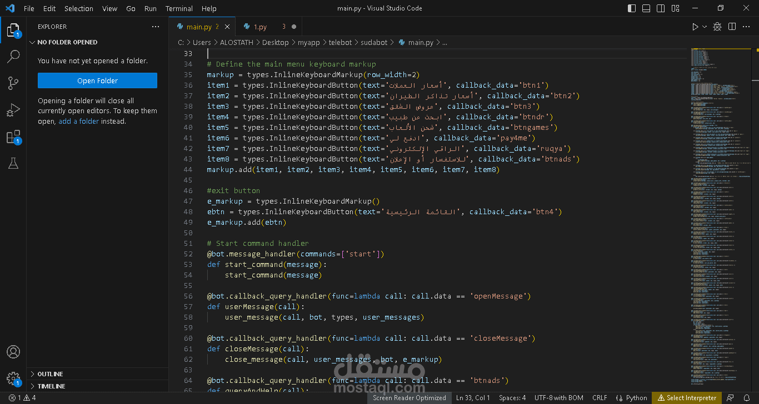Click the errors and warnings status indicator
The image size is (759, 404).
tap(22, 398)
